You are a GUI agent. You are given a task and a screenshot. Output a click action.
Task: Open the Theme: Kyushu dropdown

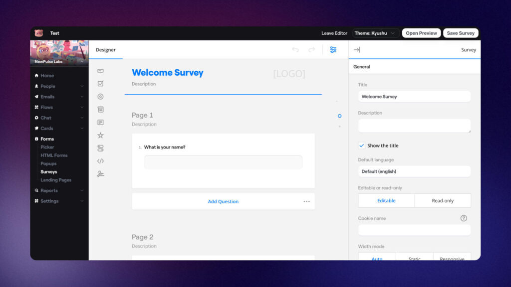pos(374,33)
